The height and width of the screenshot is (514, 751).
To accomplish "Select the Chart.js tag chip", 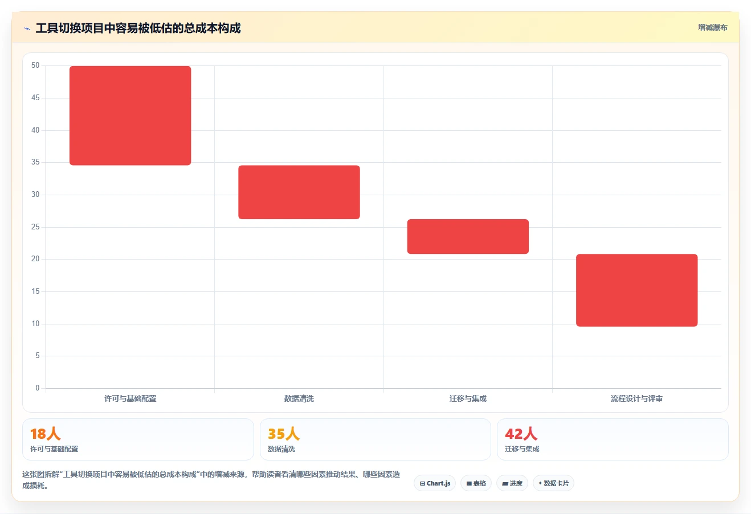I will tap(435, 483).
